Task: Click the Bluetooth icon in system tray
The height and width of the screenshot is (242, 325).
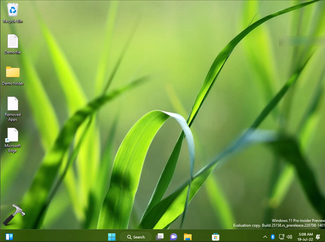Action: [x=273, y=237]
